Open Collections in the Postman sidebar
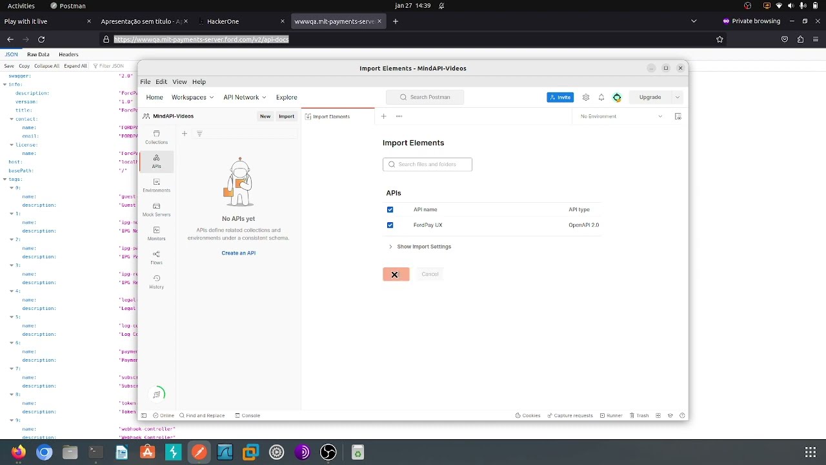This screenshot has width=826, height=465. click(156, 138)
